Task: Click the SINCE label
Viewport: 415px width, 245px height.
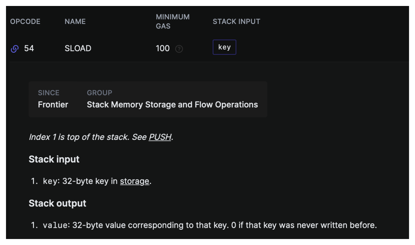Action: (x=49, y=93)
